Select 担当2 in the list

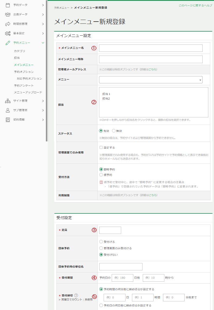coord(106,98)
